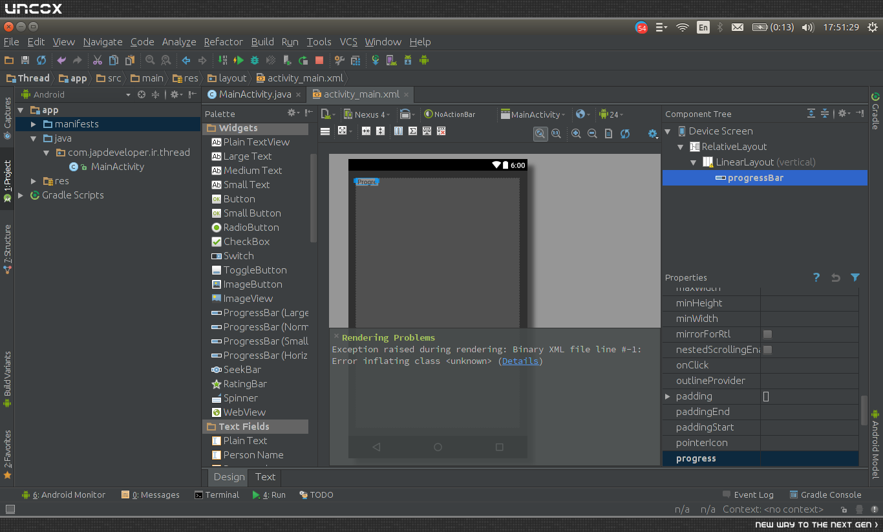Viewport: 883px width, 532px height.
Task: Click the Undo arrow icon
Action: [61, 60]
